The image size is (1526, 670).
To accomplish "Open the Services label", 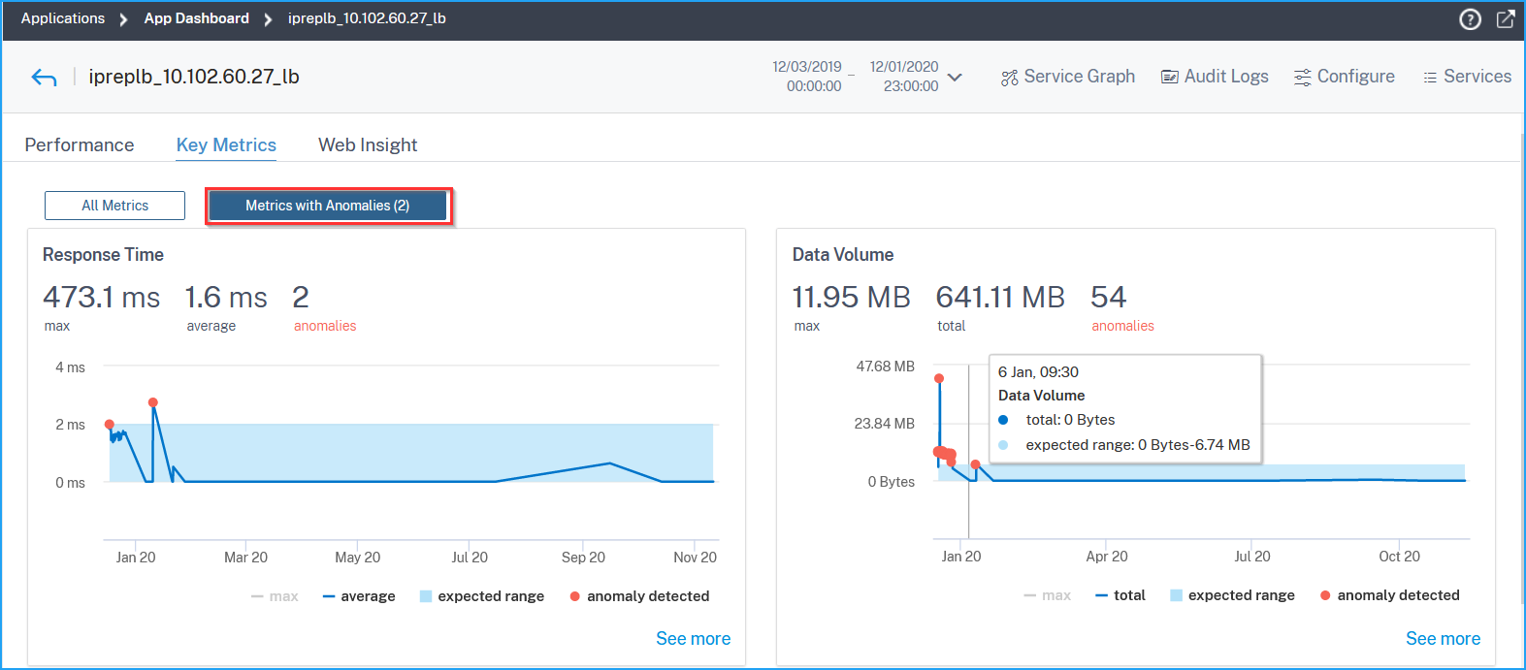I will click(1477, 77).
